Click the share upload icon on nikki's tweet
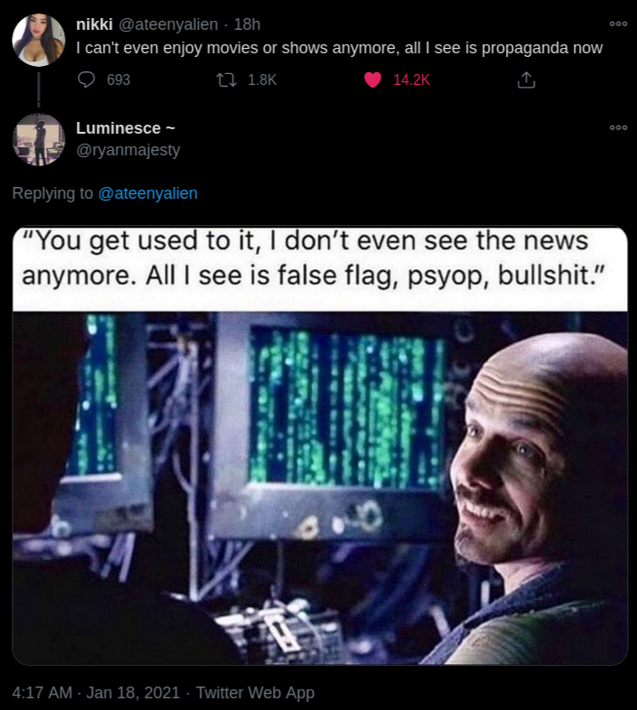Viewport: 637px width, 710px height. click(x=526, y=79)
